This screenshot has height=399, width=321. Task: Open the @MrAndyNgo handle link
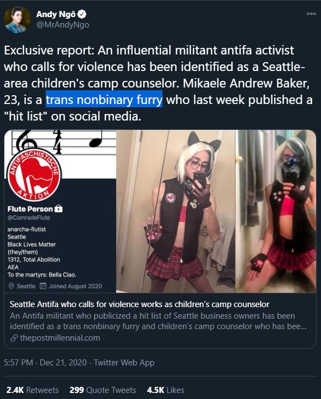pyautogui.click(x=63, y=25)
